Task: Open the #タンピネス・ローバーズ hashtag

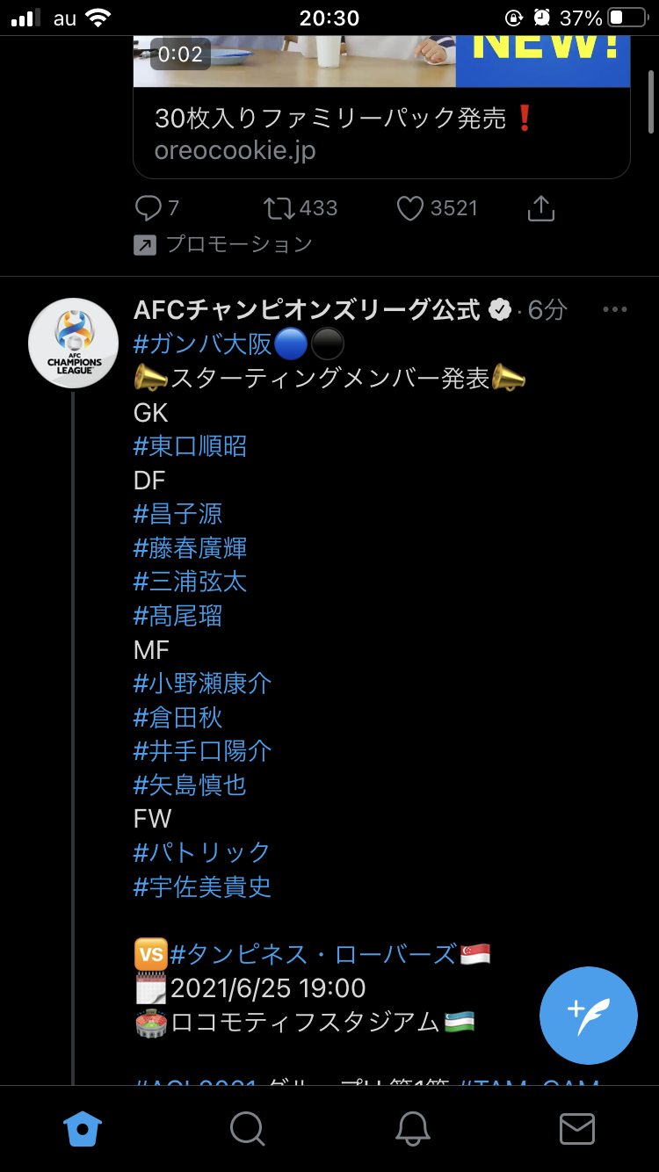Action: tap(314, 954)
